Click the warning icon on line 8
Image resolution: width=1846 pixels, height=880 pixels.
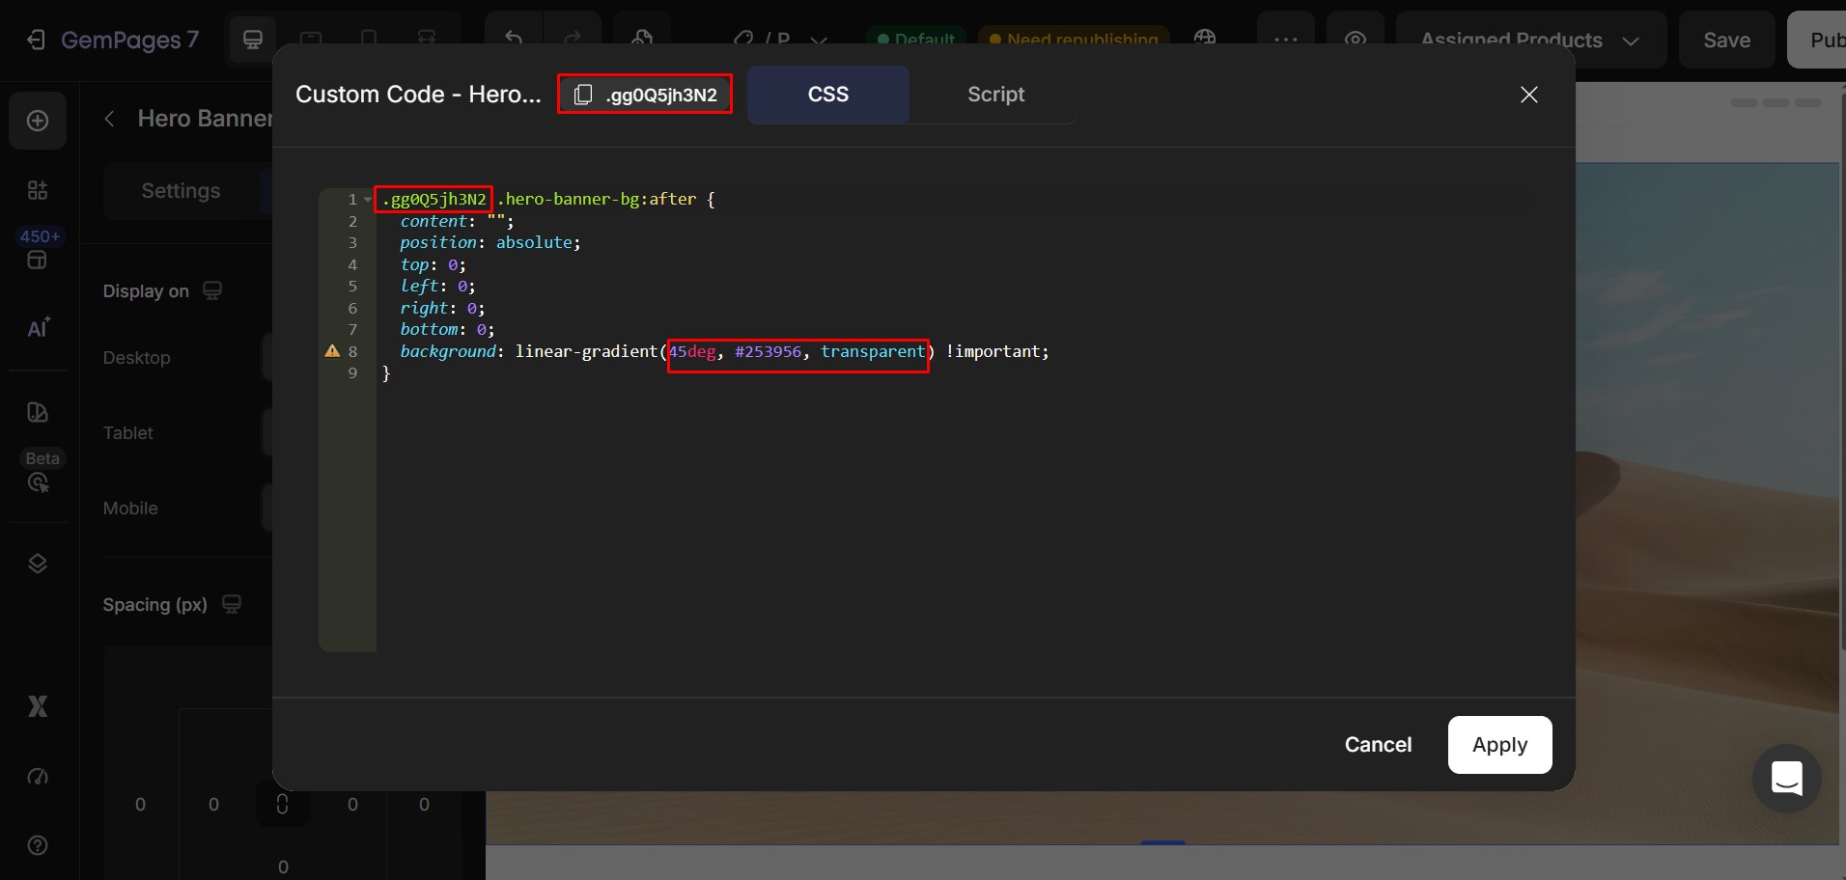point(332,351)
